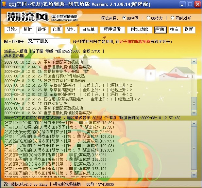This screenshot has width=202, height=188.
Task: Select log line 好友当前有4个作物患病
Action: coord(45,81)
